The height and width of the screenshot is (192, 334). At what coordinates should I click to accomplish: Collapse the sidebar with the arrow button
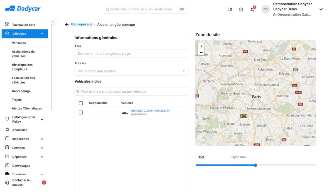click(x=53, y=22)
